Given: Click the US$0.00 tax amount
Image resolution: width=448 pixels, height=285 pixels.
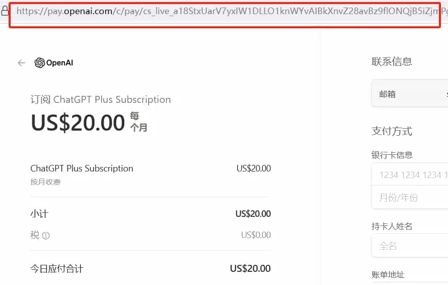Looking at the screenshot, I should [255, 235].
